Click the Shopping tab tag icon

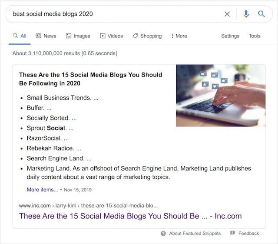(x=135, y=36)
